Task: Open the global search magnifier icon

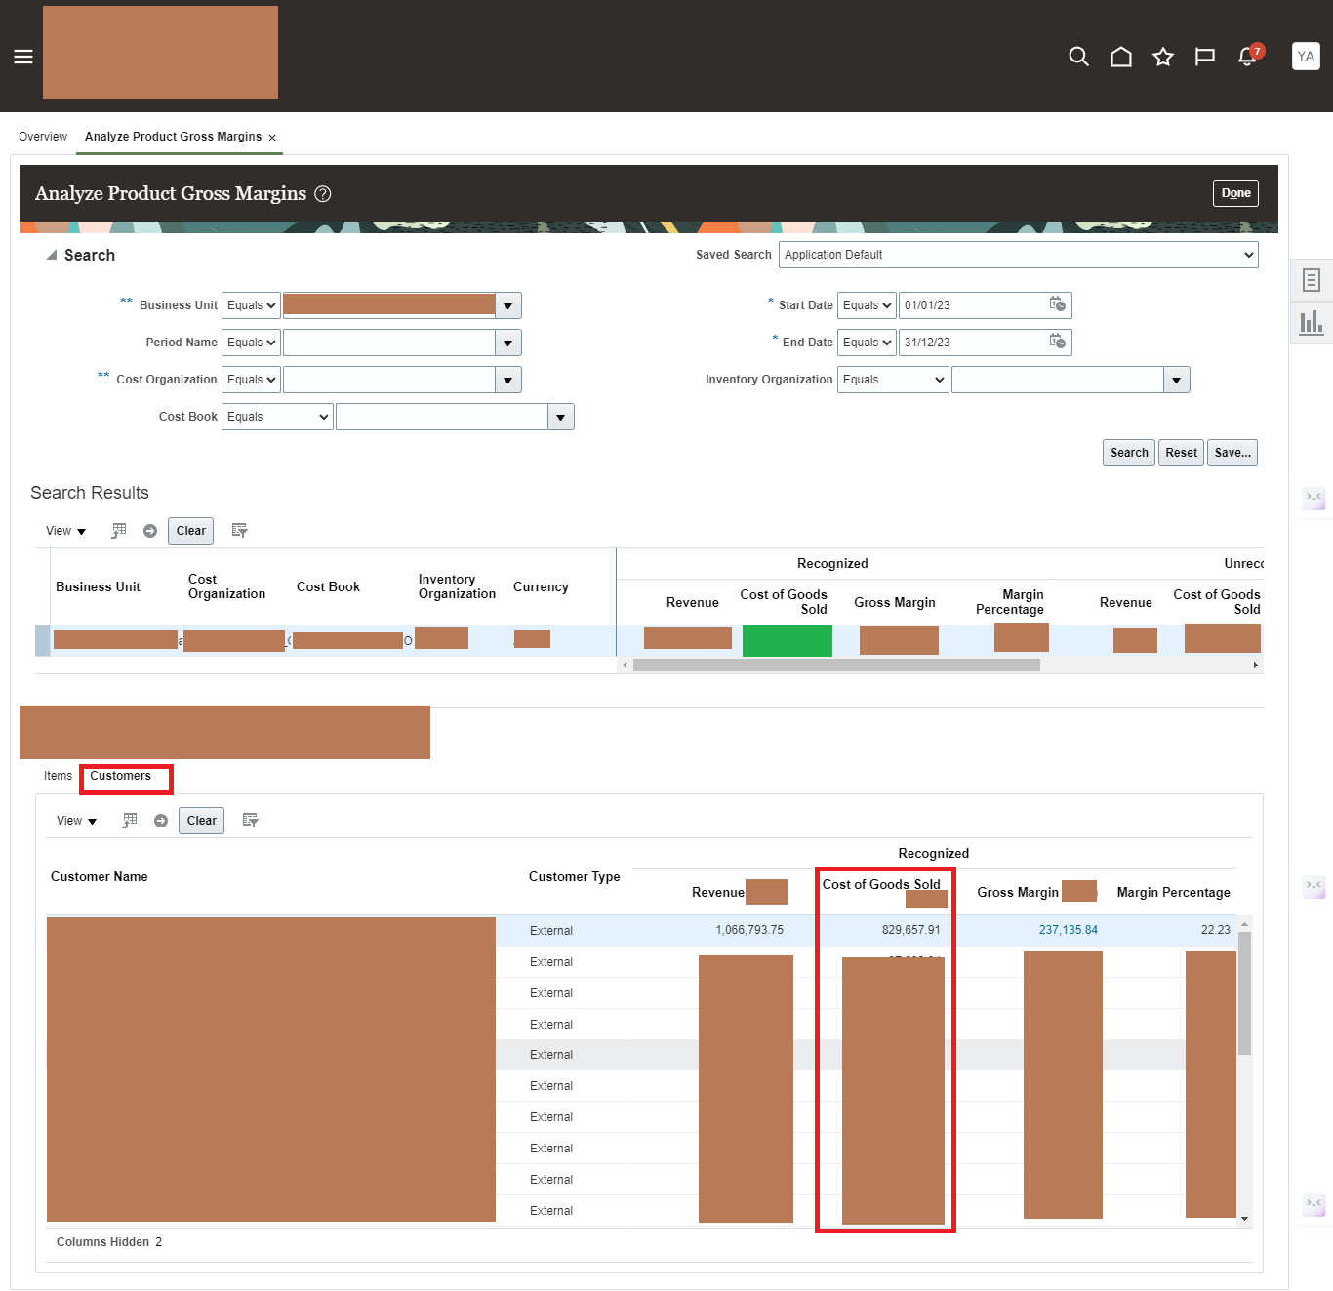Action: pos(1078,57)
